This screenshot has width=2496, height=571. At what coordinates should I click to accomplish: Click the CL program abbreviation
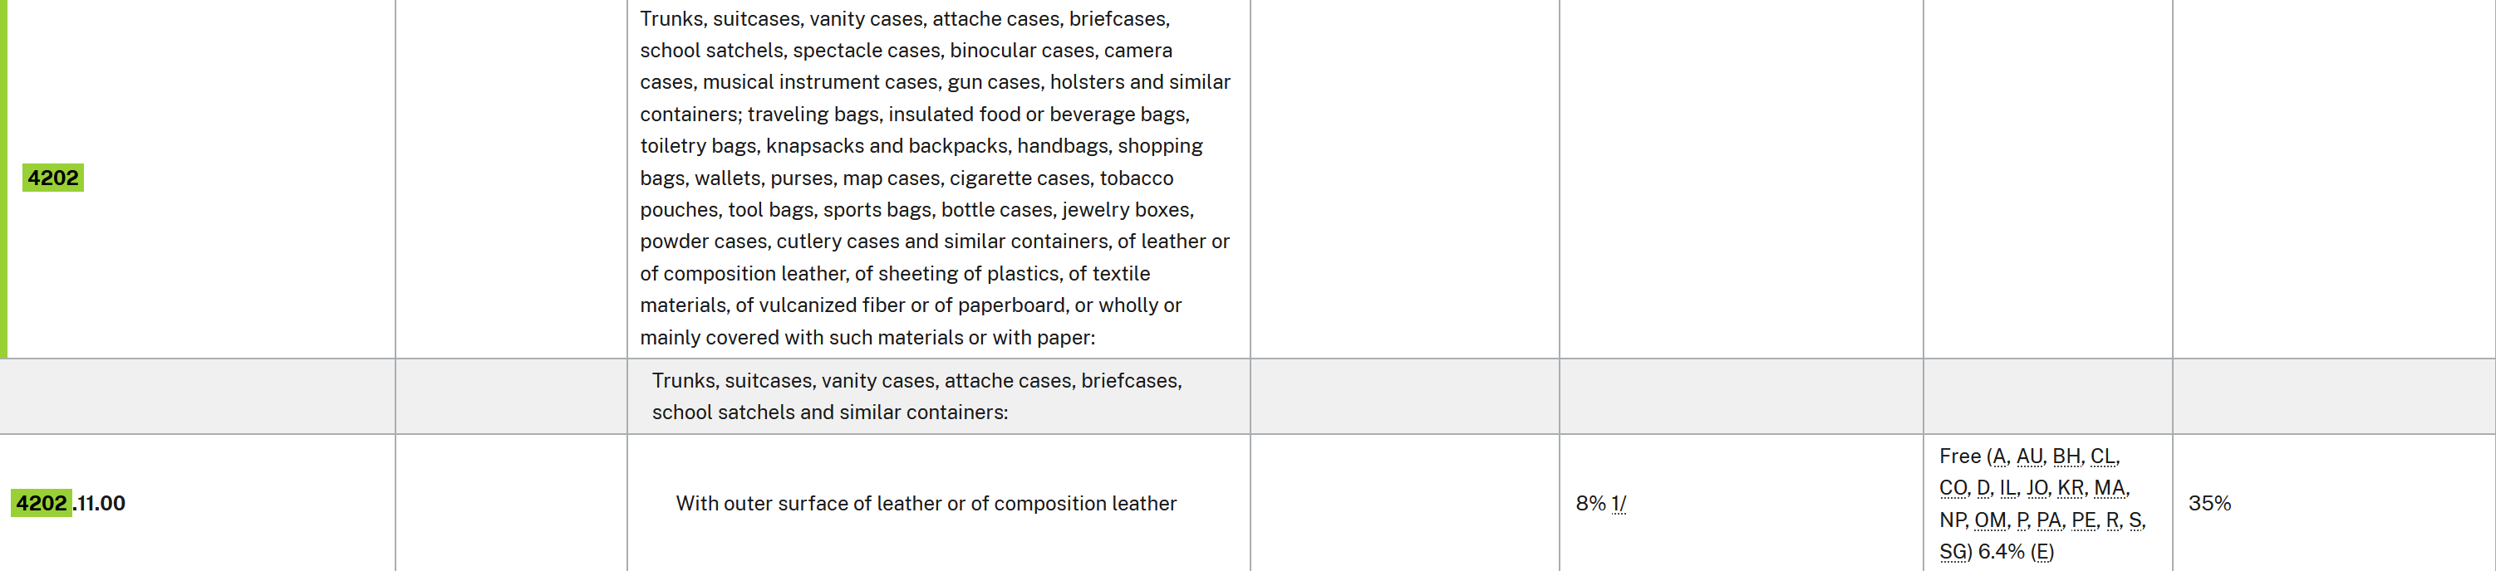(x=2103, y=456)
